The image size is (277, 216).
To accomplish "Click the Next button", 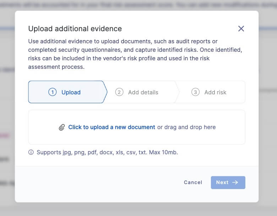I will pyautogui.click(x=228, y=182).
